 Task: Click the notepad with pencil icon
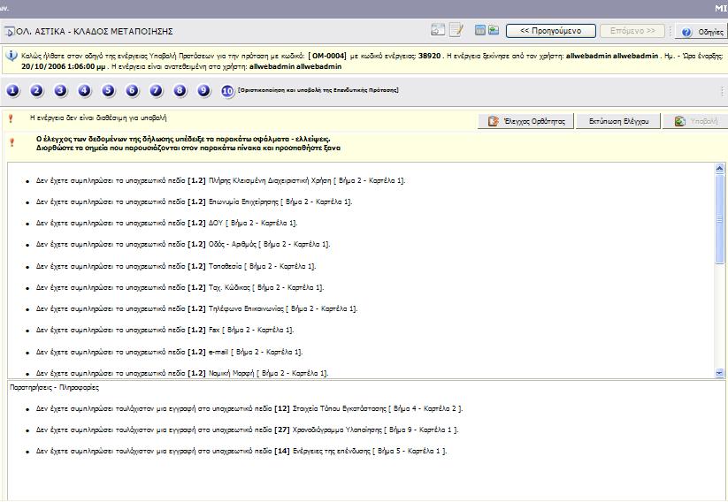pyautogui.click(x=456, y=30)
